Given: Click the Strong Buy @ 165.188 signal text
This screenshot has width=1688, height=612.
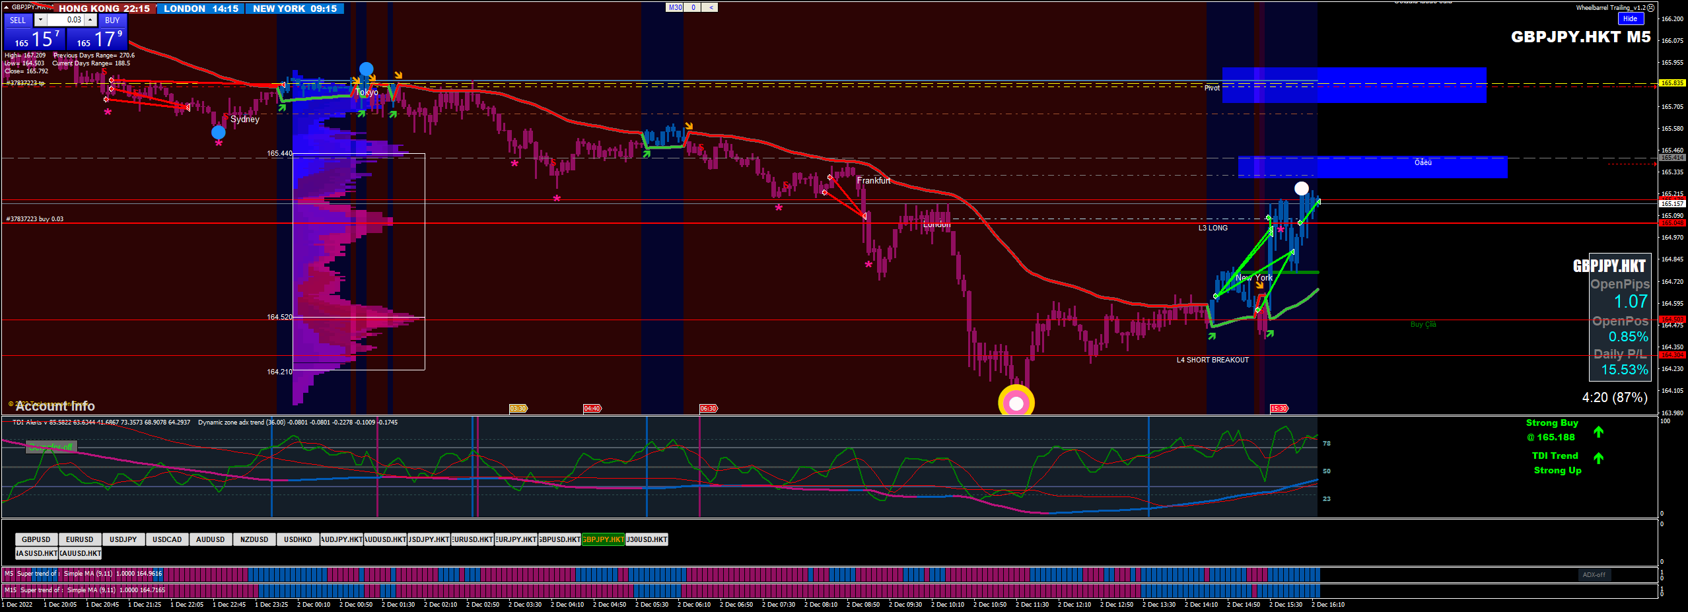Looking at the screenshot, I should pyautogui.click(x=1551, y=430).
